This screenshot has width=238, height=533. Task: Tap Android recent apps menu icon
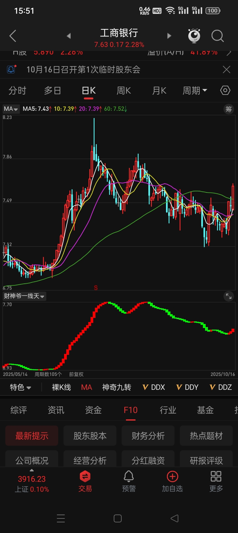pyautogui.click(x=61, y=518)
